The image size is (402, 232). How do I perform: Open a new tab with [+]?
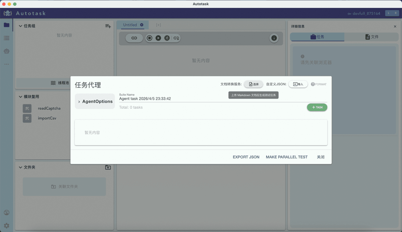[158, 25]
